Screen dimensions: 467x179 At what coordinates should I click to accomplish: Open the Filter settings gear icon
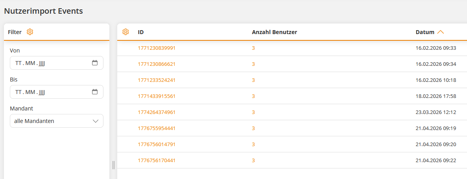[x=30, y=32]
